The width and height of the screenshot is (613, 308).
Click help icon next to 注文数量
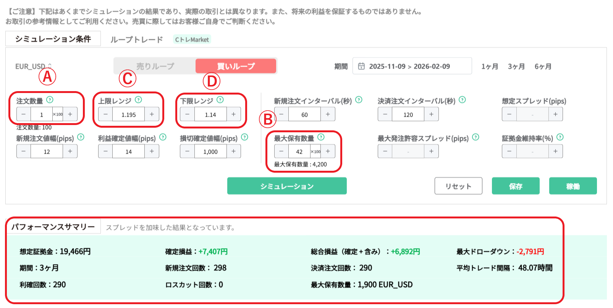click(x=50, y=100)
